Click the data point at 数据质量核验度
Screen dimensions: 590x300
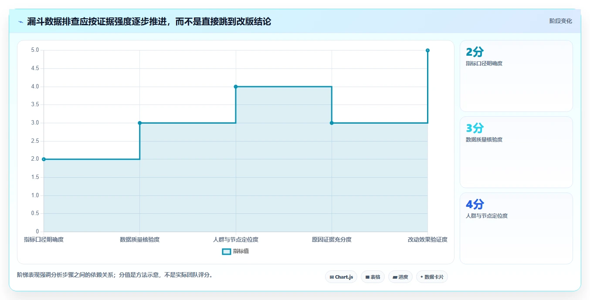click(x=140, y=123)
